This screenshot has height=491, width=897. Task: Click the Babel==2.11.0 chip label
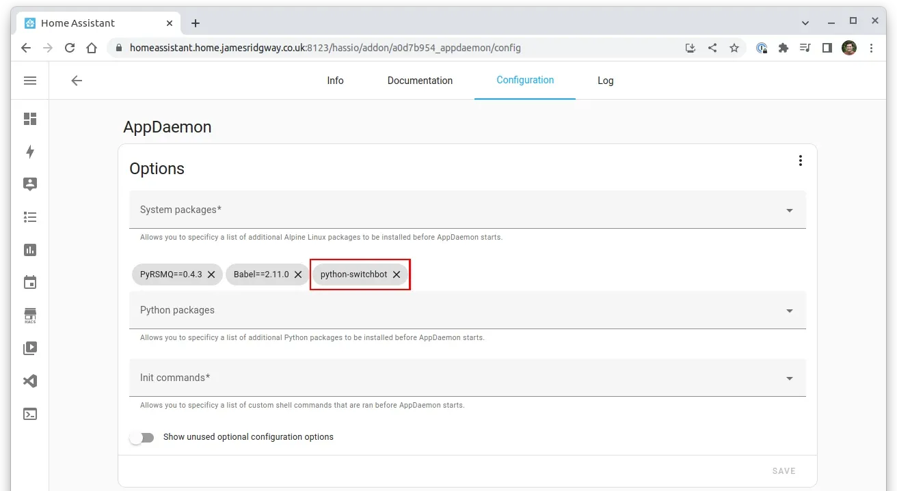click(x=261, y=275)
